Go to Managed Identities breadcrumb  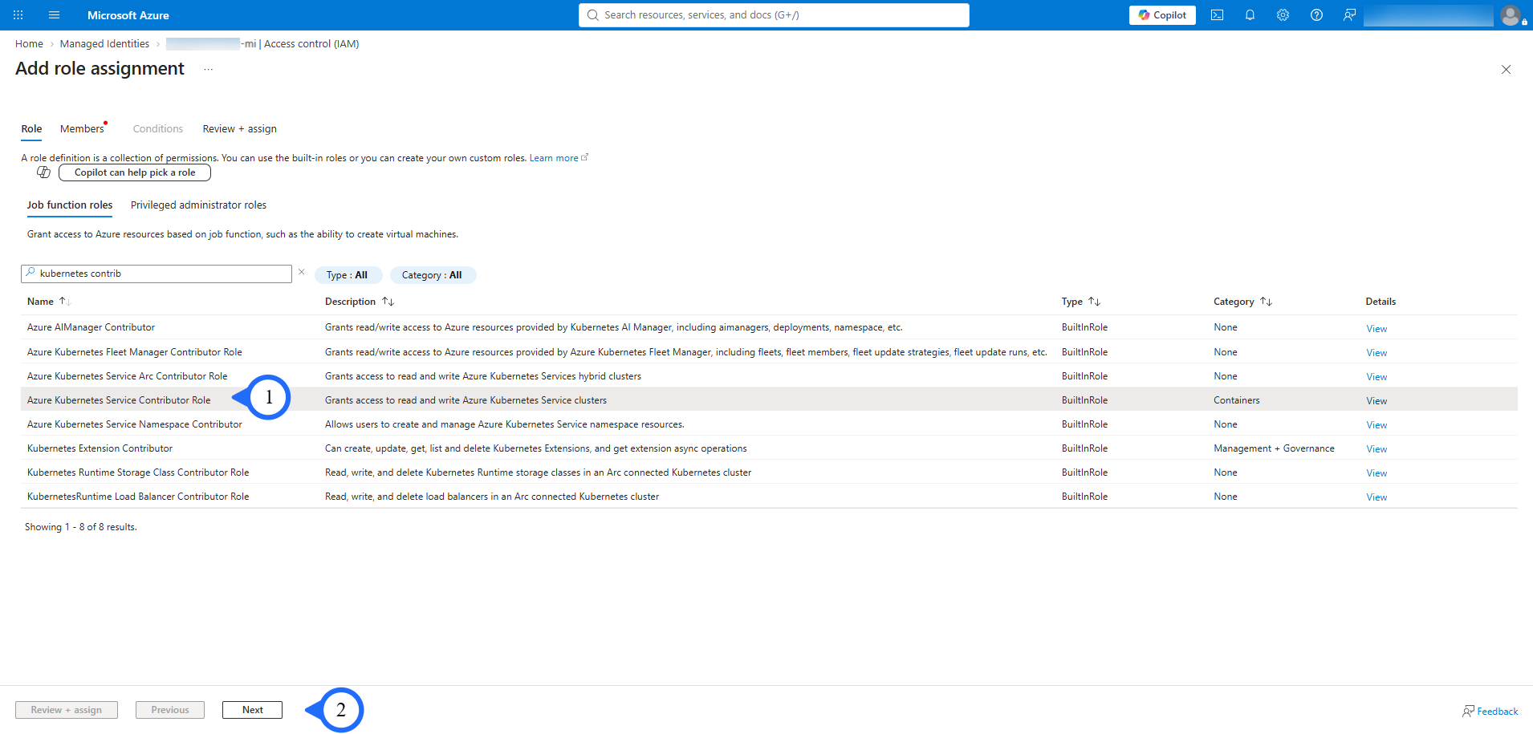click(x=104, y=44)
